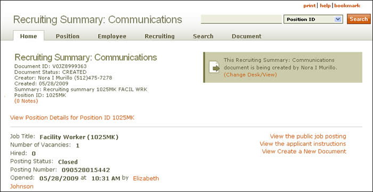Open the Search tab in navigation
373x192 pixels.
click(203, 36)
